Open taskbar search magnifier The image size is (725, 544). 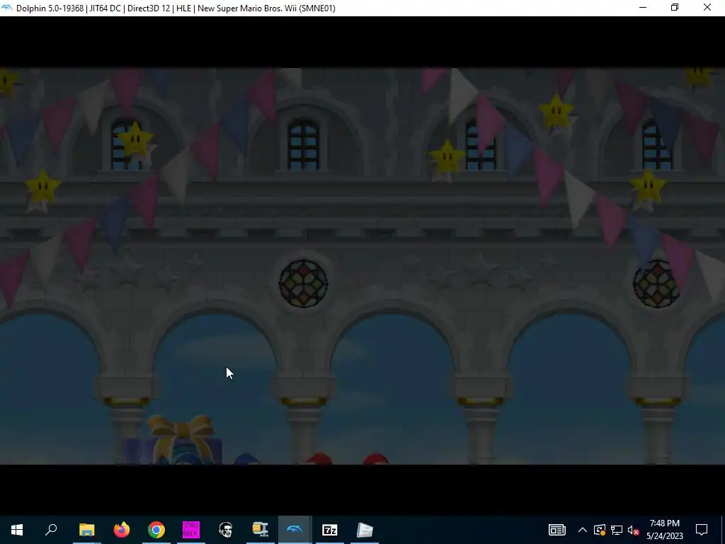(x=51, y=529)
